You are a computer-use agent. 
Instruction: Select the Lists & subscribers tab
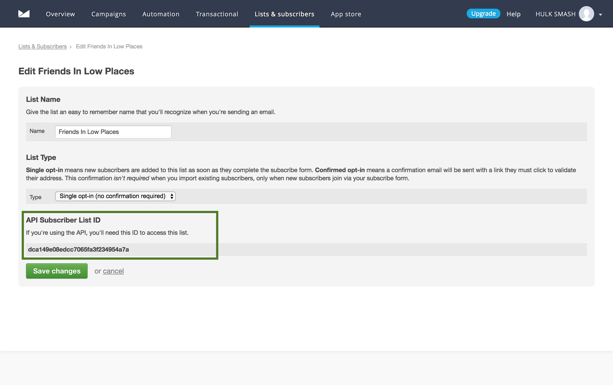[x=284, y=14]
